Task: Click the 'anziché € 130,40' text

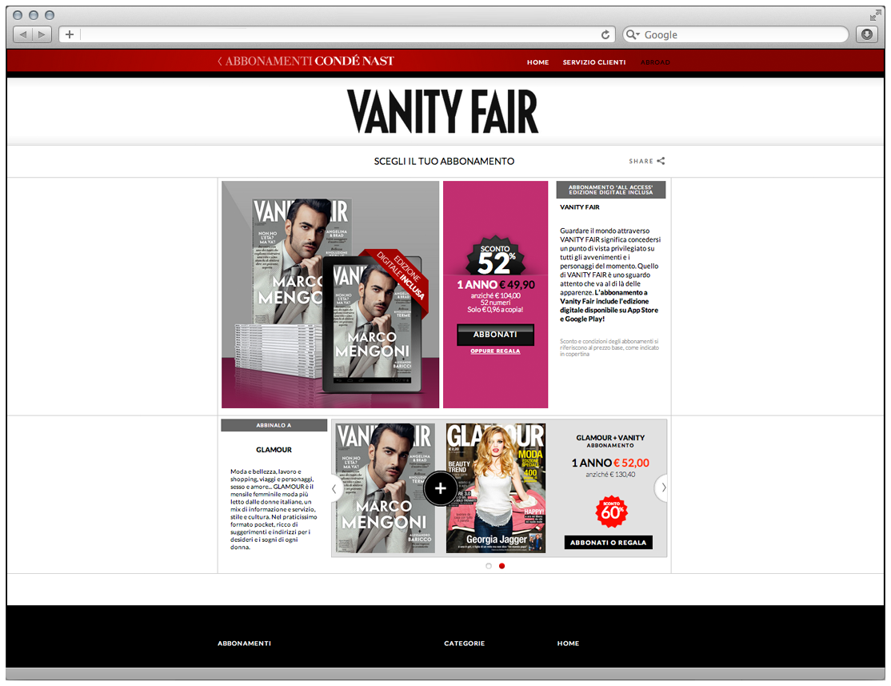Action: point(610,475)
